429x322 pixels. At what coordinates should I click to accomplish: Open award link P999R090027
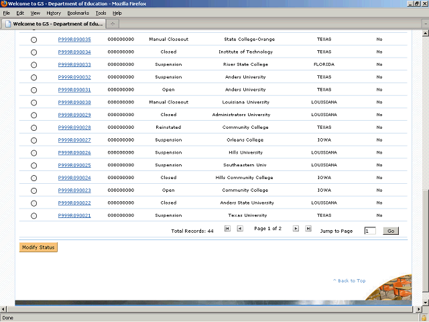tap(74, 140)
